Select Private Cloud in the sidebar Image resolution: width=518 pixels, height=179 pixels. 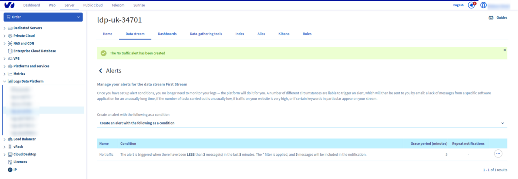tap(24, 36)
